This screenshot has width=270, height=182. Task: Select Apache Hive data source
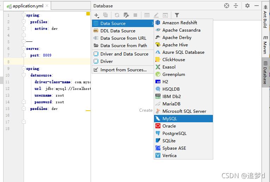[x=183, y=45]
